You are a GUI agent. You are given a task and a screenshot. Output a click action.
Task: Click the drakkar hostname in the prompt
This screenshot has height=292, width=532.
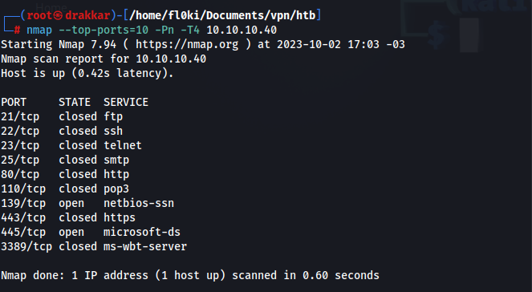pos(87,15)
